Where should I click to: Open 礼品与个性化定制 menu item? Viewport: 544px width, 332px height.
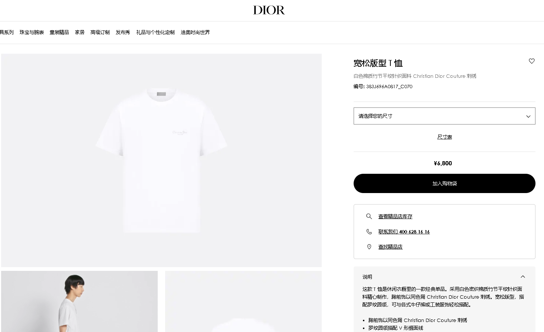[x=155, y=33]
